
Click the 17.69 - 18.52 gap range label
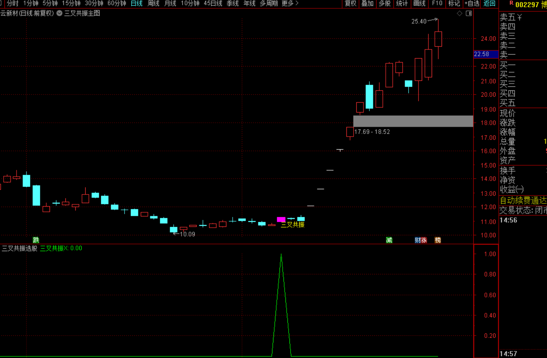click(372, 132)
